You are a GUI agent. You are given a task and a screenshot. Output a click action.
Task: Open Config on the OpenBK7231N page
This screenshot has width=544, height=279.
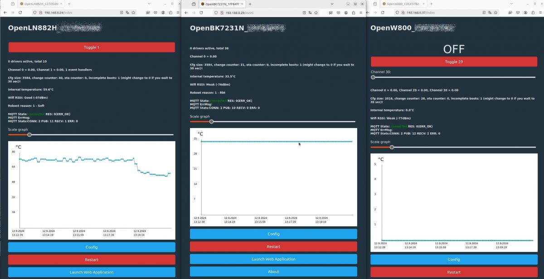273,234
